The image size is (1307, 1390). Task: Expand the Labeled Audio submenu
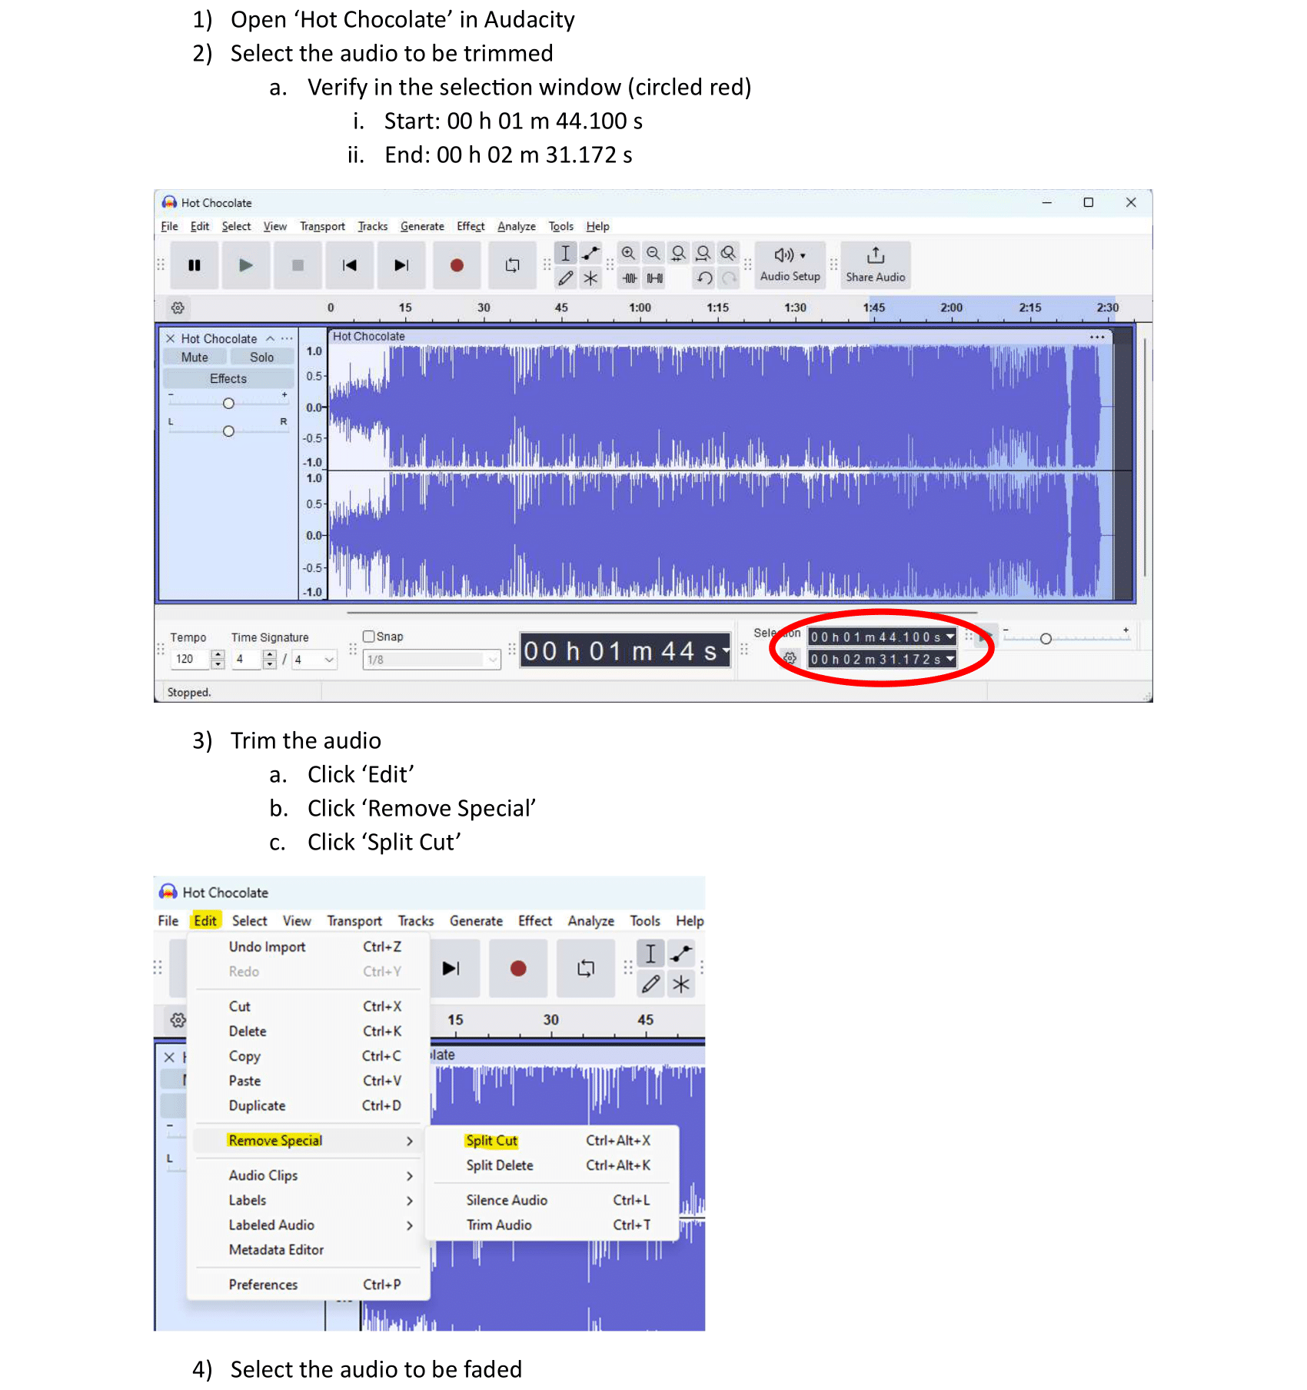coord(307,1225)
